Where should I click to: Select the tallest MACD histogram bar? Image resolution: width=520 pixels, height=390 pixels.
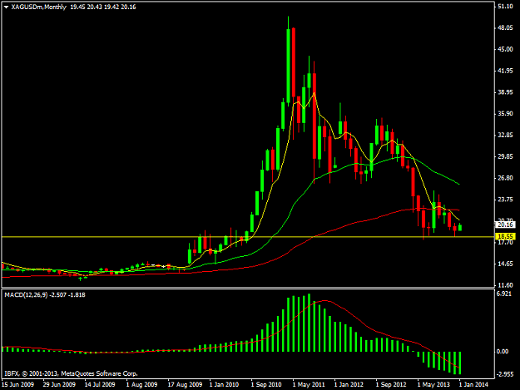point(309,323)
